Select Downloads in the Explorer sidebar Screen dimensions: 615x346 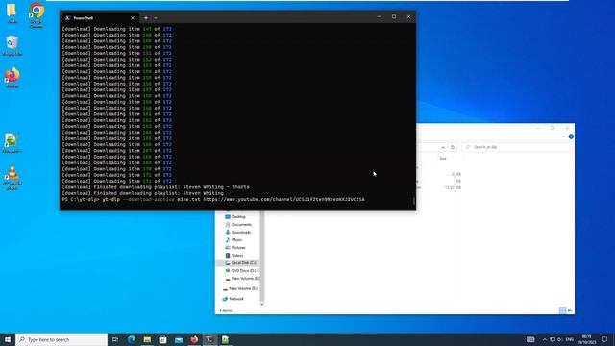240,233
